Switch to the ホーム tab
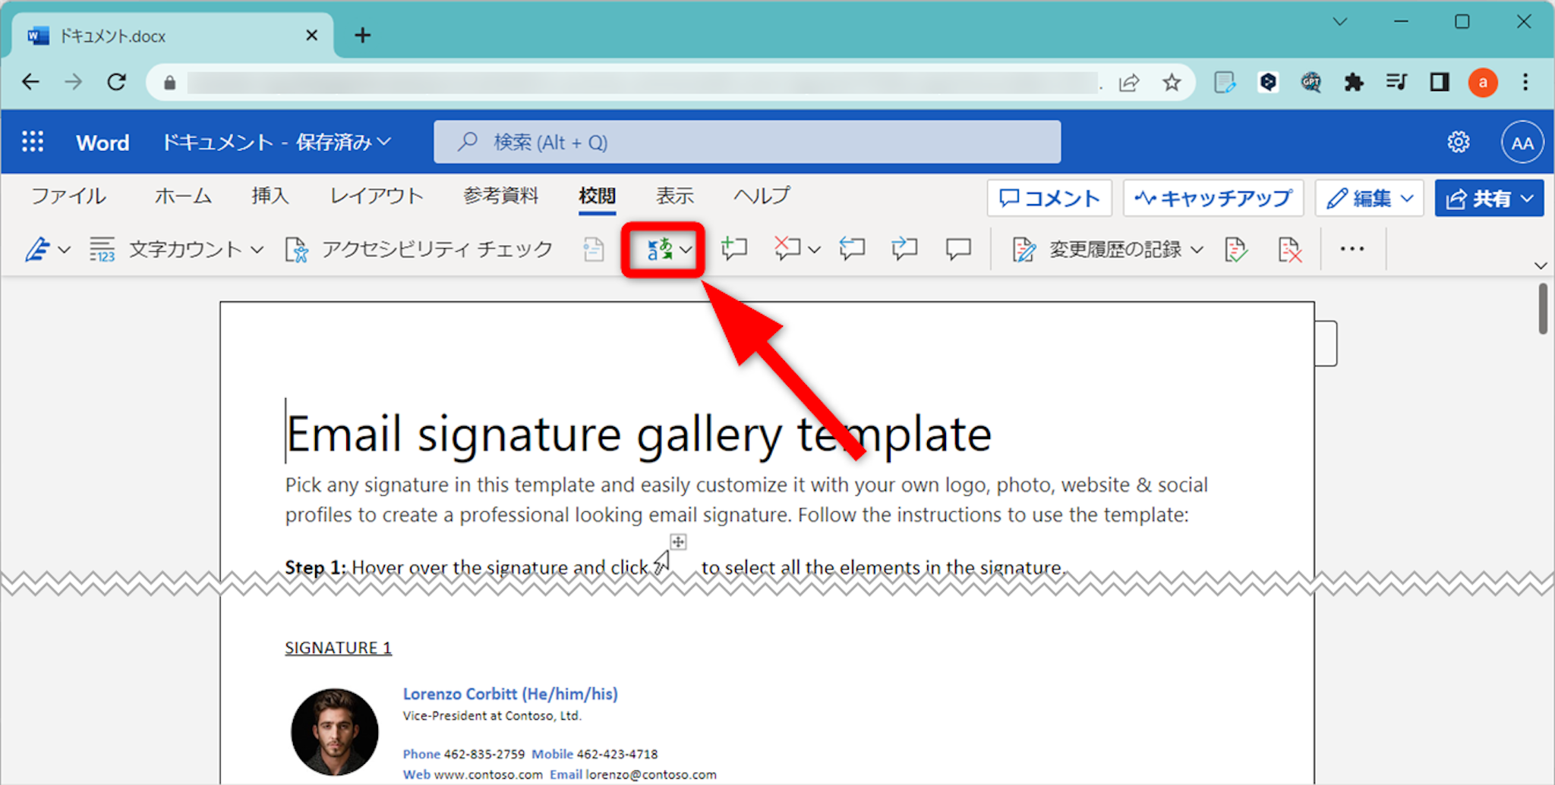 coord(182,196)
